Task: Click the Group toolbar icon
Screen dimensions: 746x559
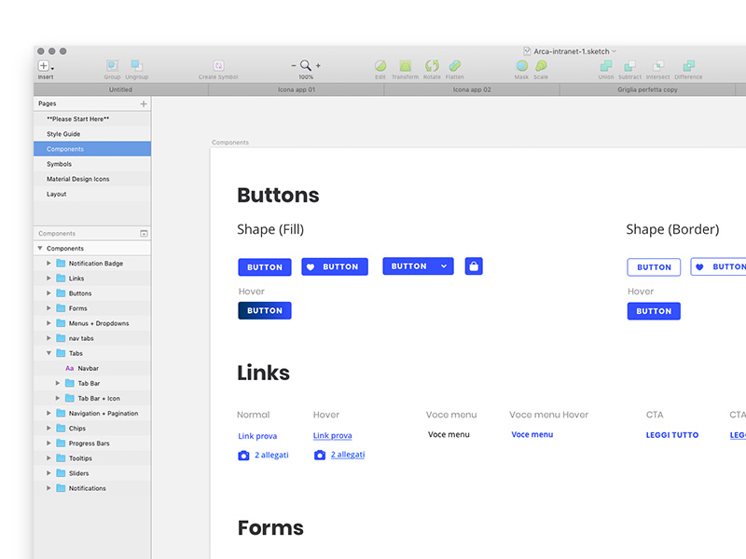Action: [x=112, y=65]
